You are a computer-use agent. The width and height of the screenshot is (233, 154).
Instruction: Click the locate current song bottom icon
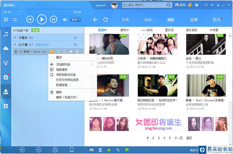tap(39, 150)
